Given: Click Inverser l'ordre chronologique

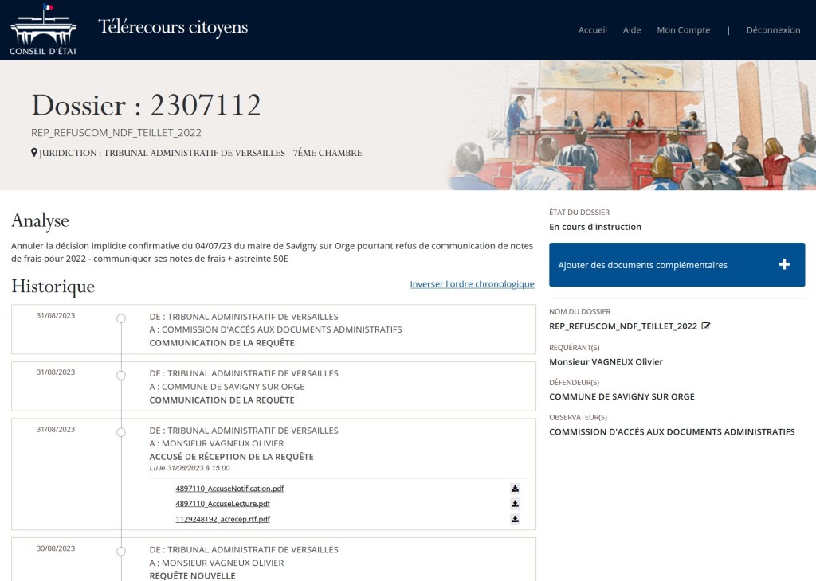Looking at the screenshot, I should coord(472,283).
